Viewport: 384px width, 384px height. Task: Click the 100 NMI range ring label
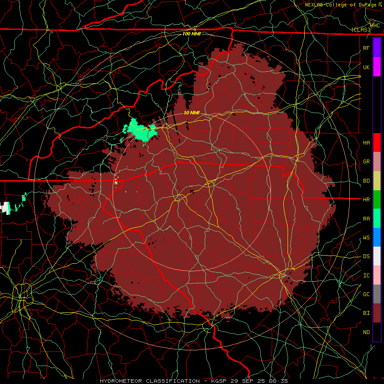click(192, 34)
